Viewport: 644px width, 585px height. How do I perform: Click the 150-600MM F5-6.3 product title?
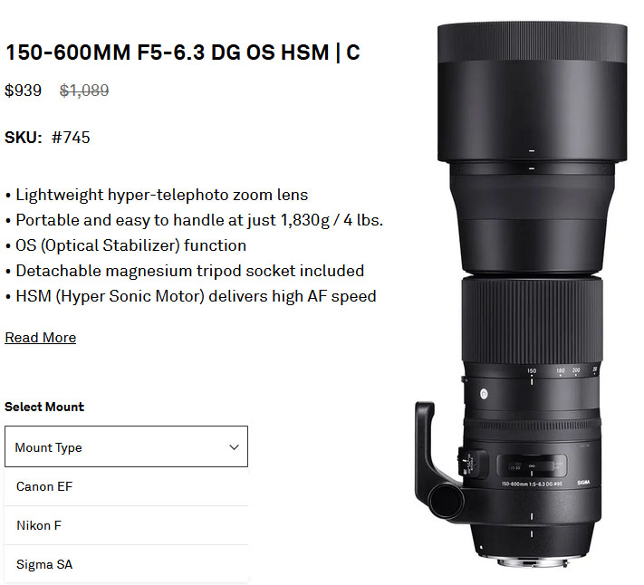[182, 53]
